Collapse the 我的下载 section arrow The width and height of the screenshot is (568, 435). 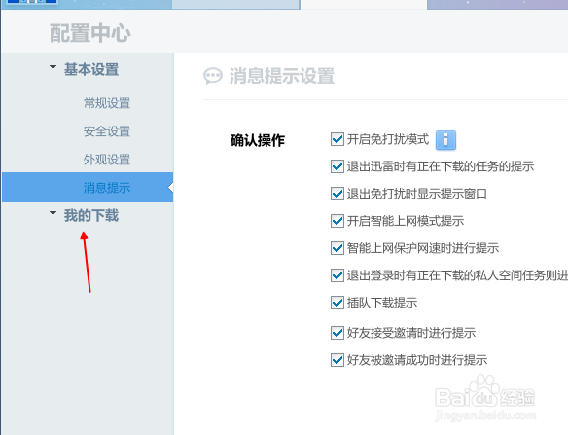[x=53, y=213]
